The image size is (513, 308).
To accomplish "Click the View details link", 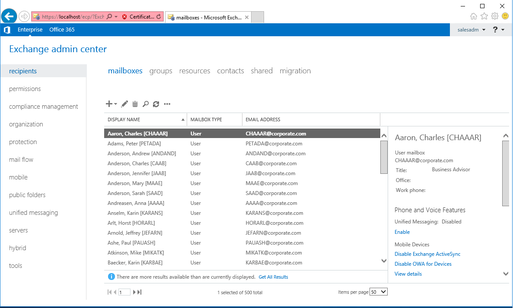I will [408, 273].
